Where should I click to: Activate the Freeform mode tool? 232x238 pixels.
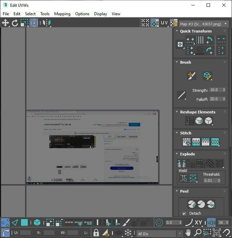34,23
